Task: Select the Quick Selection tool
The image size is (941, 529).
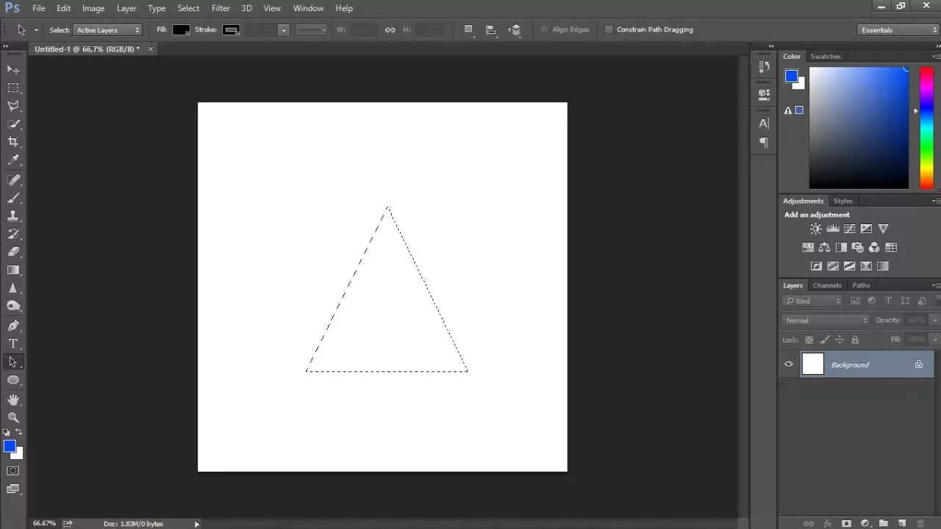Action: point(13,123)
